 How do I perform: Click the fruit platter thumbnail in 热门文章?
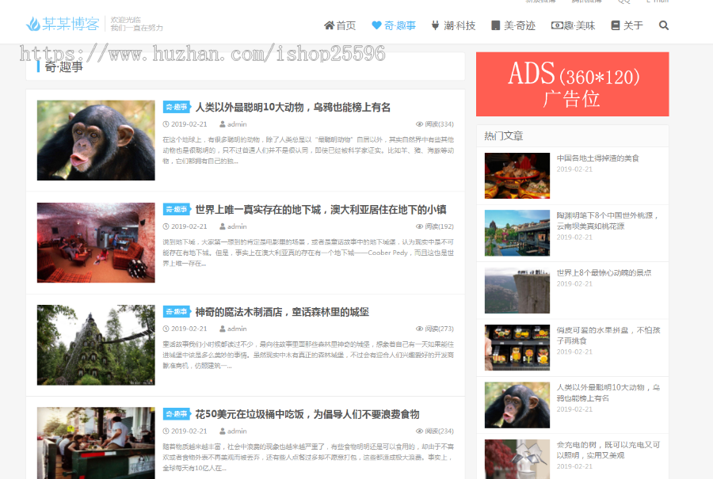coord(517,348)
